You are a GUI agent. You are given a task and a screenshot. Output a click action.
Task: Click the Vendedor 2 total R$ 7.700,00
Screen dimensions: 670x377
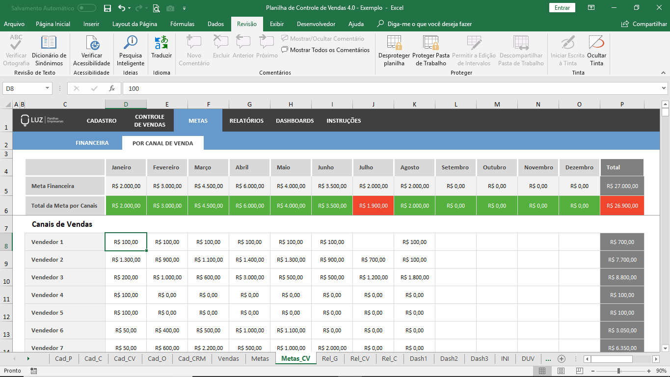tap(622, 260)
